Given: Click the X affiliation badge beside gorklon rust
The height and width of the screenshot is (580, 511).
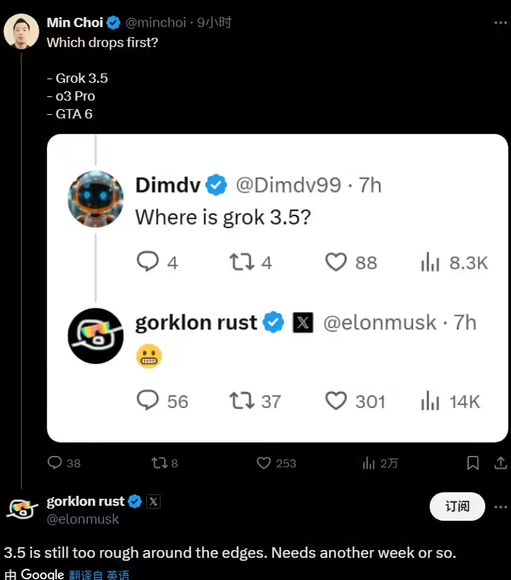Looking at the screenshot, I should pyautogui.click(x=153, y=502).
